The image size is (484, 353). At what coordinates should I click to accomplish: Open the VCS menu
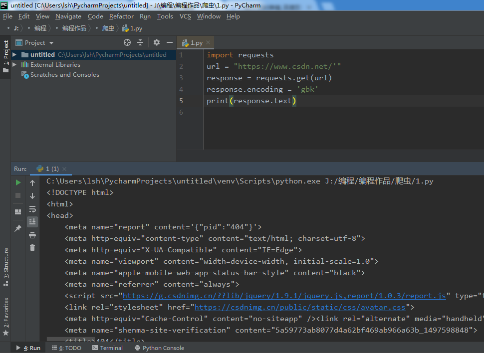click(185, 16)
